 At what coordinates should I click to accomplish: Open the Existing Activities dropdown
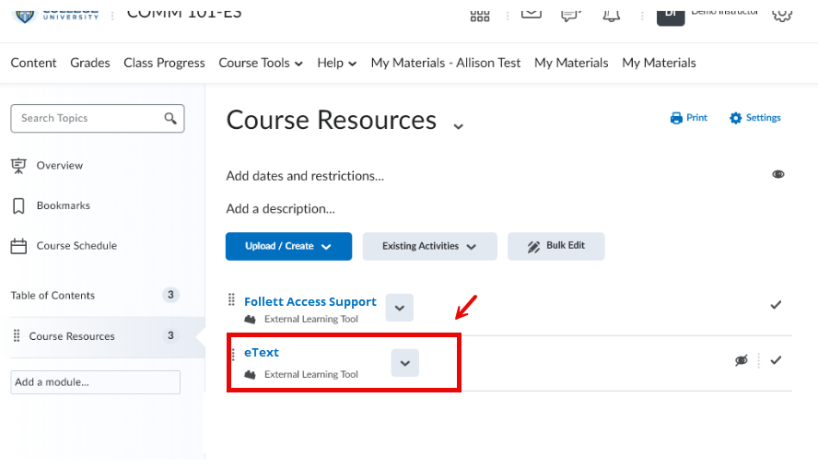(429, 246)
